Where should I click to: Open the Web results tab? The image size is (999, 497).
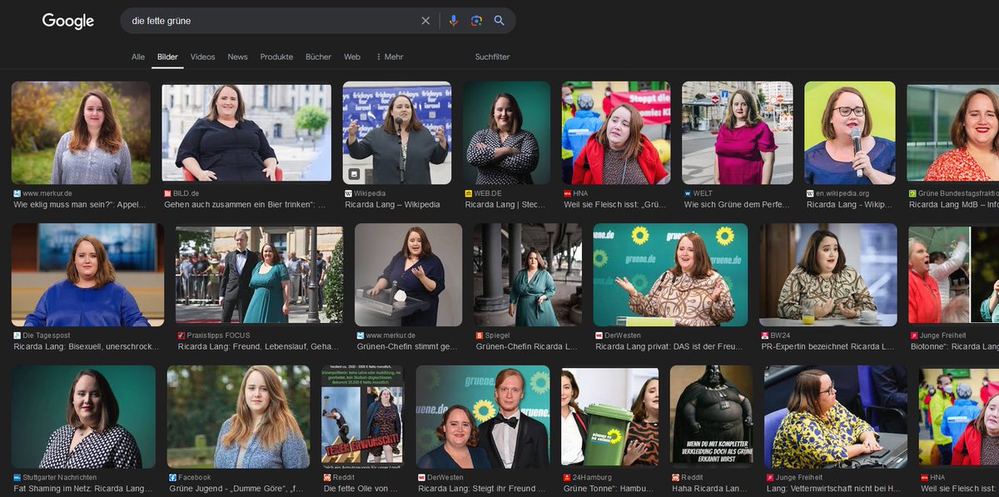click(x=352, y=57)
